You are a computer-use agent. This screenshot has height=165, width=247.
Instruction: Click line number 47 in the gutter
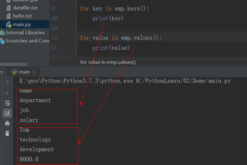pos(54,8)
